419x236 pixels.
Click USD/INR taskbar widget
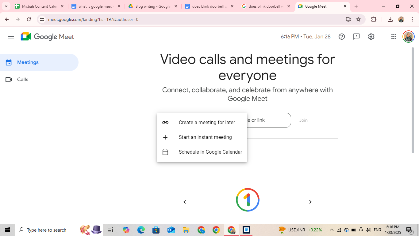300,230
